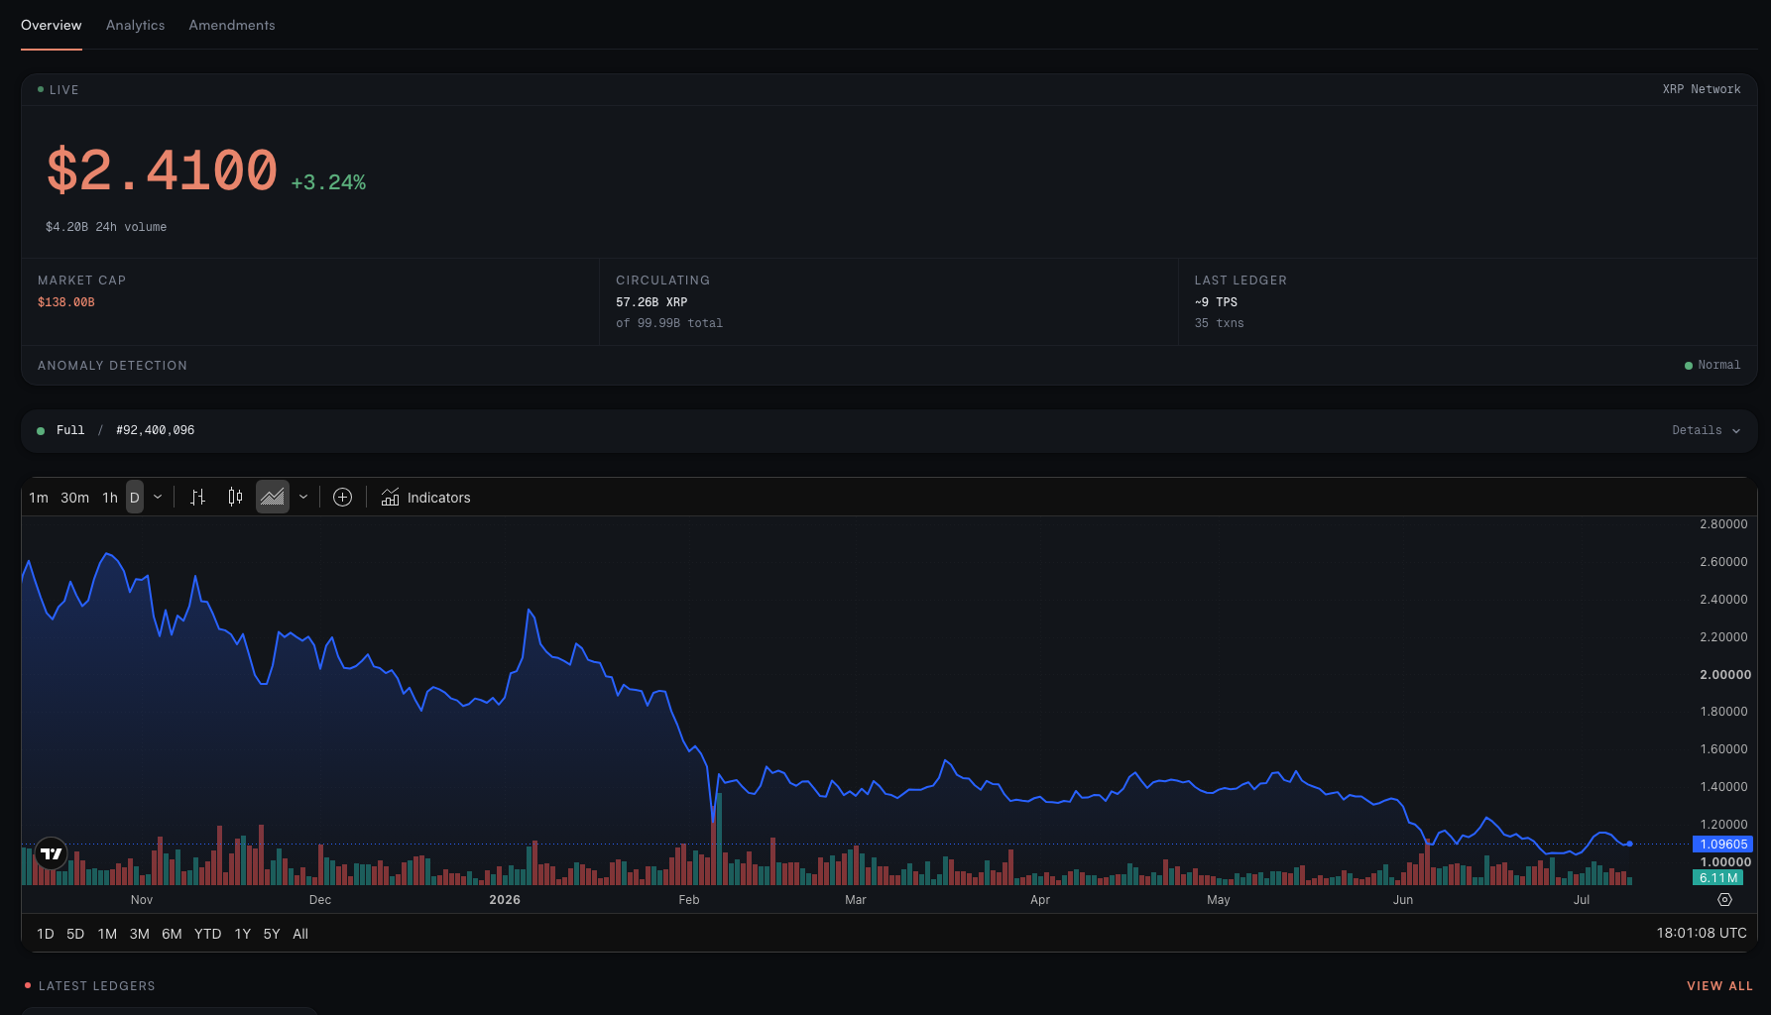1771x1015 pixels.
Task: Select the 3M date range
Action: point(140,934)
